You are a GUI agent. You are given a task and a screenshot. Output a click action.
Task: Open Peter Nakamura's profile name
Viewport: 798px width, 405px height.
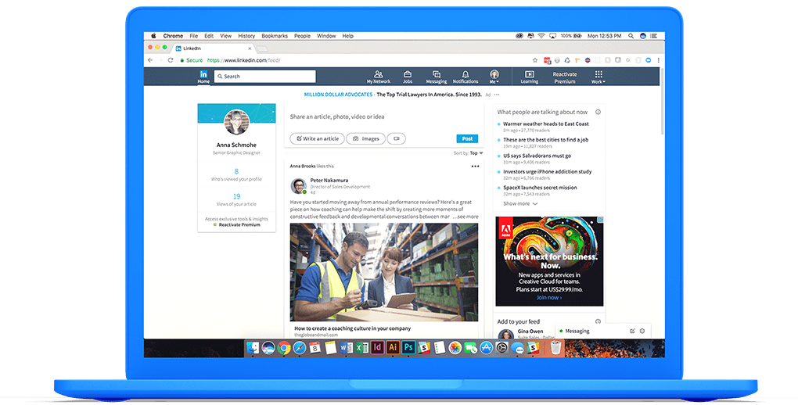point(329,180)
